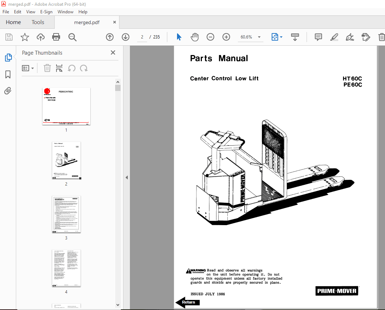
Task: Open the zoom percentage dropdown
Action: (258, 37)
